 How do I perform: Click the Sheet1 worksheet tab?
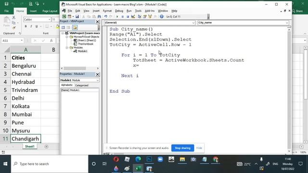point(30,147)
